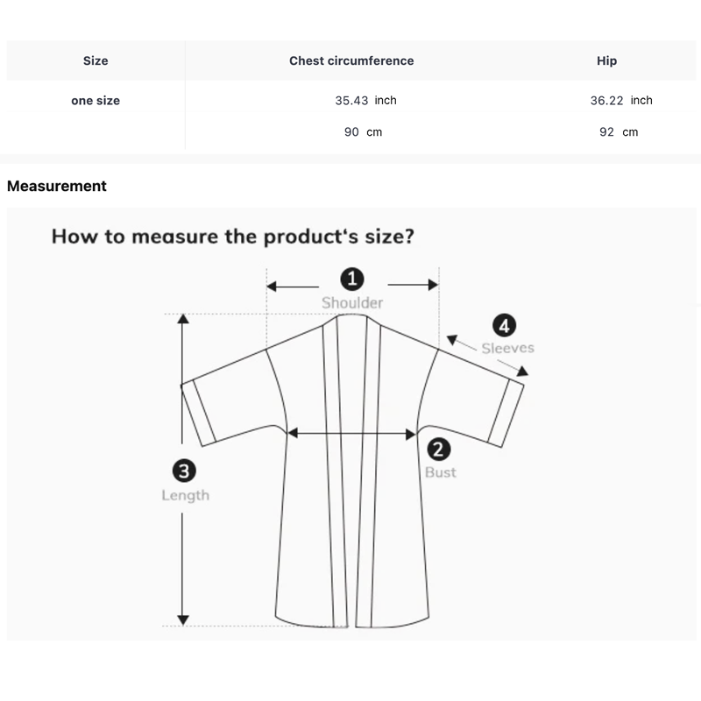Image resolution: width=701 pixels, height=701 pixels.
Task: Select the Chest circumference column header
Action: click(x=351, y=61)
